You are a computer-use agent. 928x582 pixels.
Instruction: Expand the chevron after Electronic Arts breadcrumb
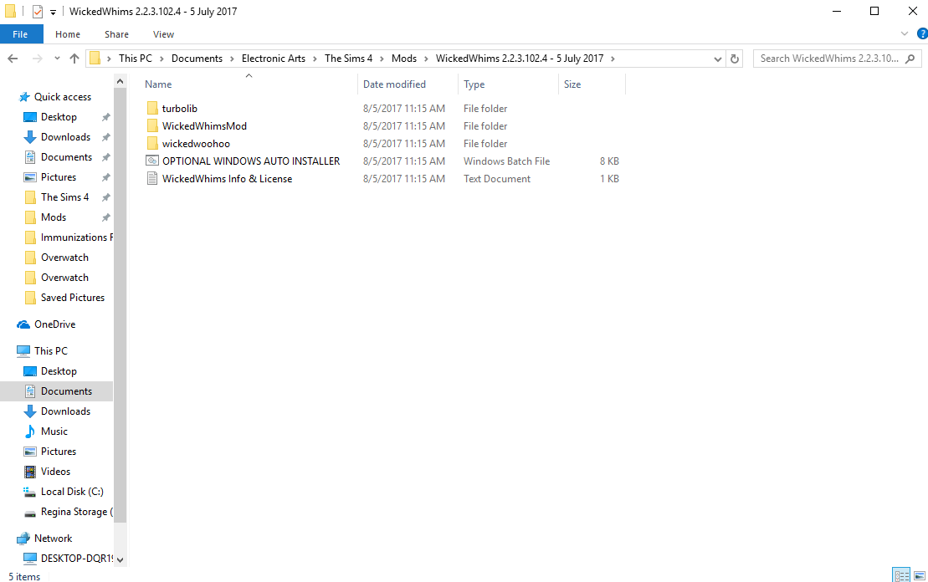pyautogui.click(x=315, y=59)
